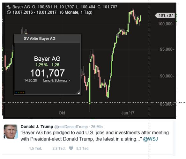The height and width of the screenshot is (159, 186).
Task: Click the resize handle of the Bayer AG widget
Action: [x=78, y=92]
